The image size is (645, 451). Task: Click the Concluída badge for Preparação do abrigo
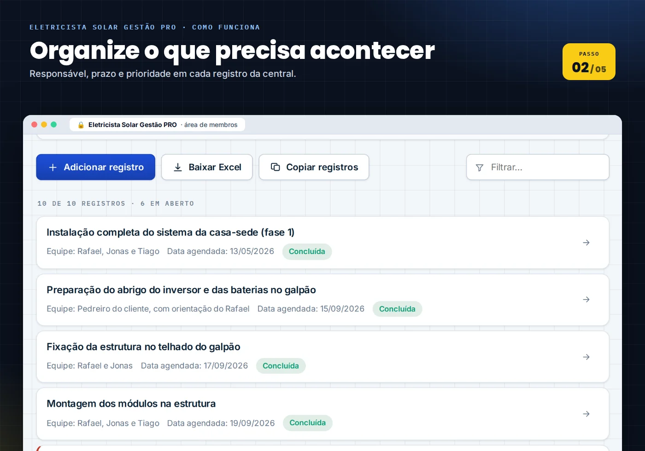point(397,309)
